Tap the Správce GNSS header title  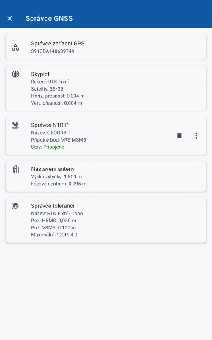coord(49,19)
